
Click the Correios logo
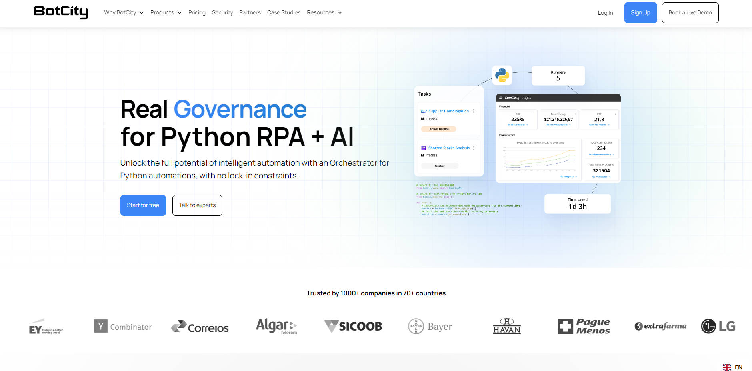[200, 327]
